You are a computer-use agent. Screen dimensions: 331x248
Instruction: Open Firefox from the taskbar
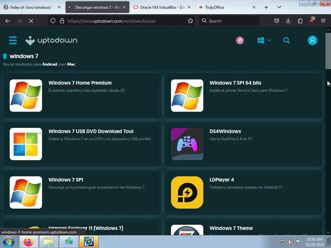29,242
